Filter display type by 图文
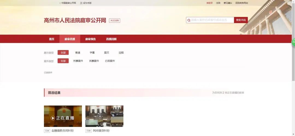Viewport: 295px width, 136px height. (107, 53)
